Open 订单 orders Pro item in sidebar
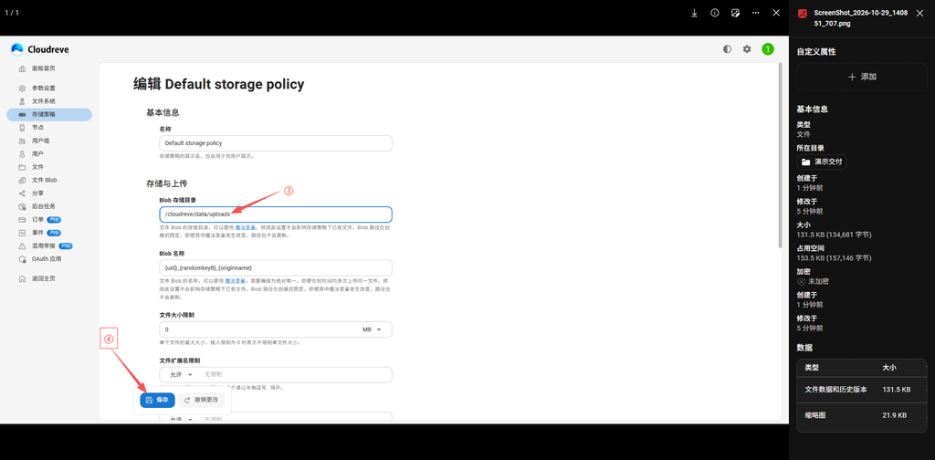Screen dimensions: 935x460 pos(49,220)
